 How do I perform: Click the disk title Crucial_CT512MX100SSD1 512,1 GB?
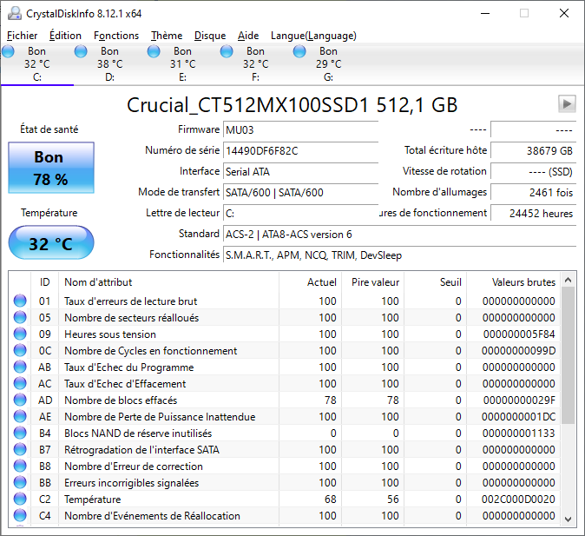292,104
